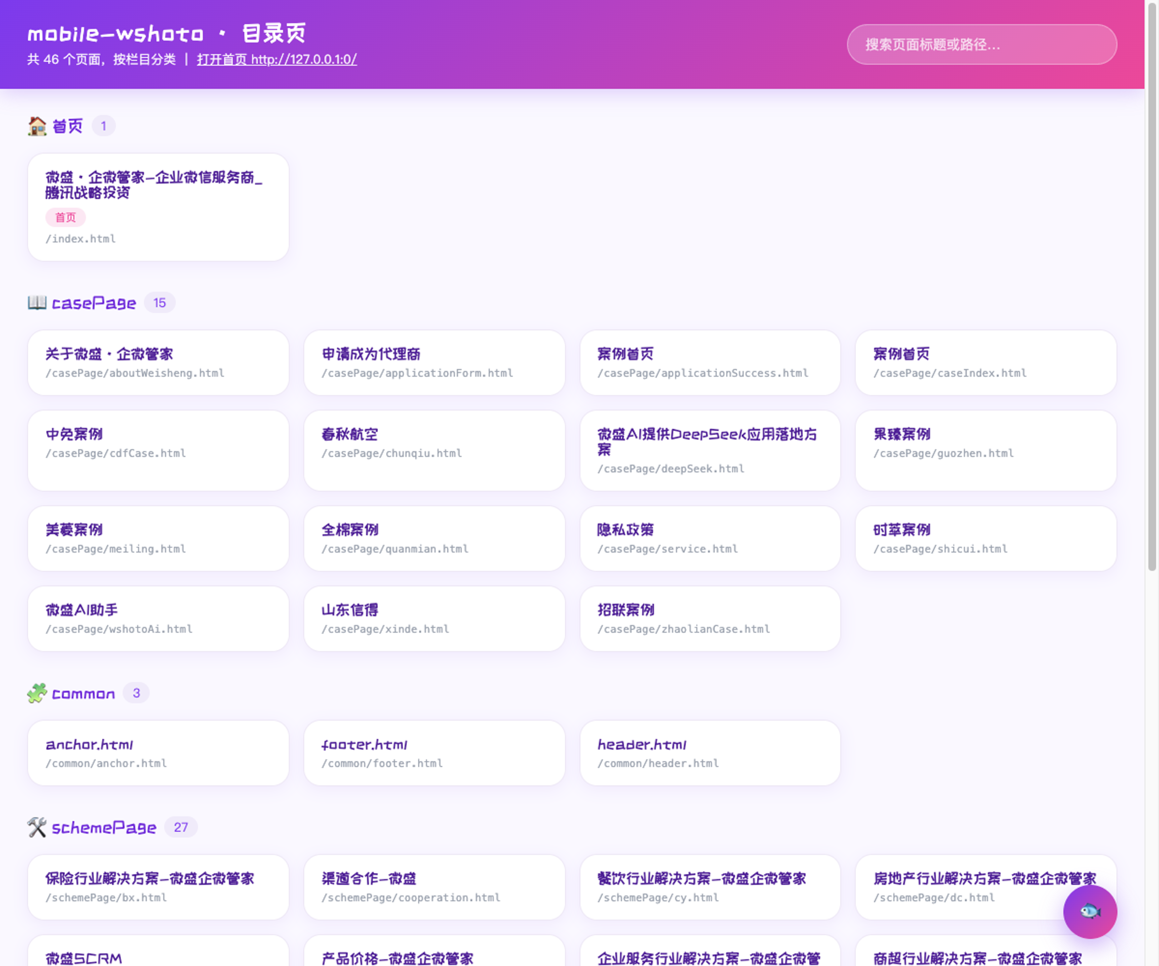Click the 共 46 个页面 summary text
This screenshot has height=966, width=1159.
tap(101, 59)
